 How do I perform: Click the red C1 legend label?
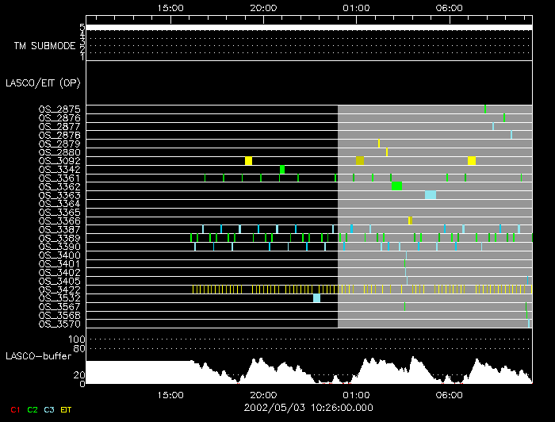[14, 409]
